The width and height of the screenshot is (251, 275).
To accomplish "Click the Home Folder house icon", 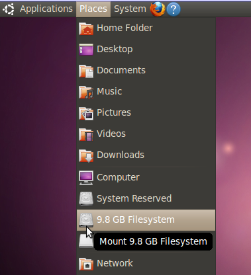I will pos(86,28).
